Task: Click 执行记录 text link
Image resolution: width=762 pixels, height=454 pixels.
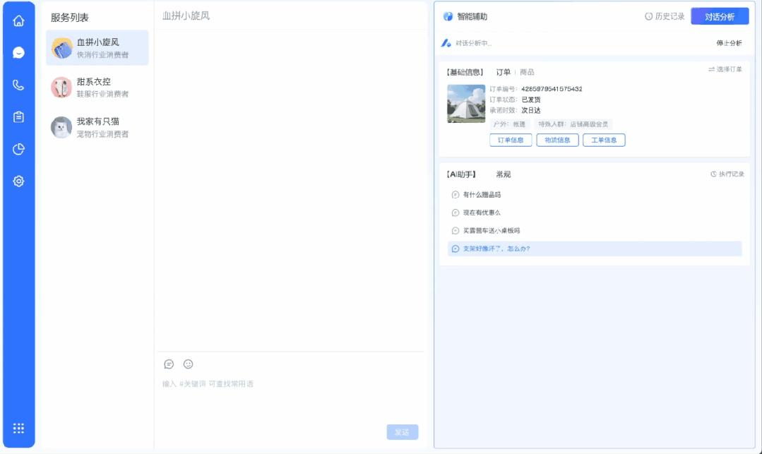Action: [x=732, y=174]
